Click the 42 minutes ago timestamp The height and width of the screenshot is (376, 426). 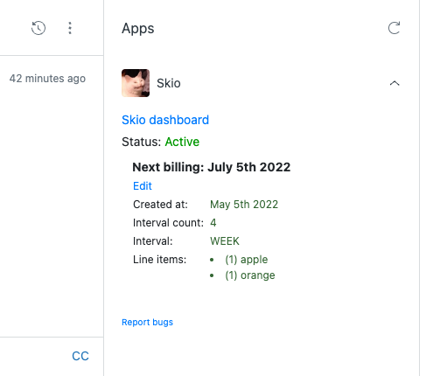tap(47, 79)
